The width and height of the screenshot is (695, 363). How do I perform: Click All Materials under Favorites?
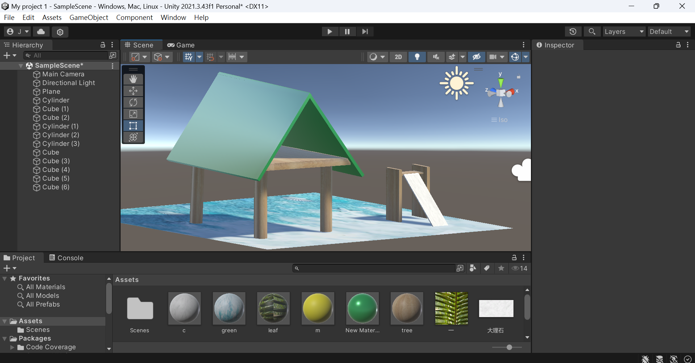(x=46, y=287)
